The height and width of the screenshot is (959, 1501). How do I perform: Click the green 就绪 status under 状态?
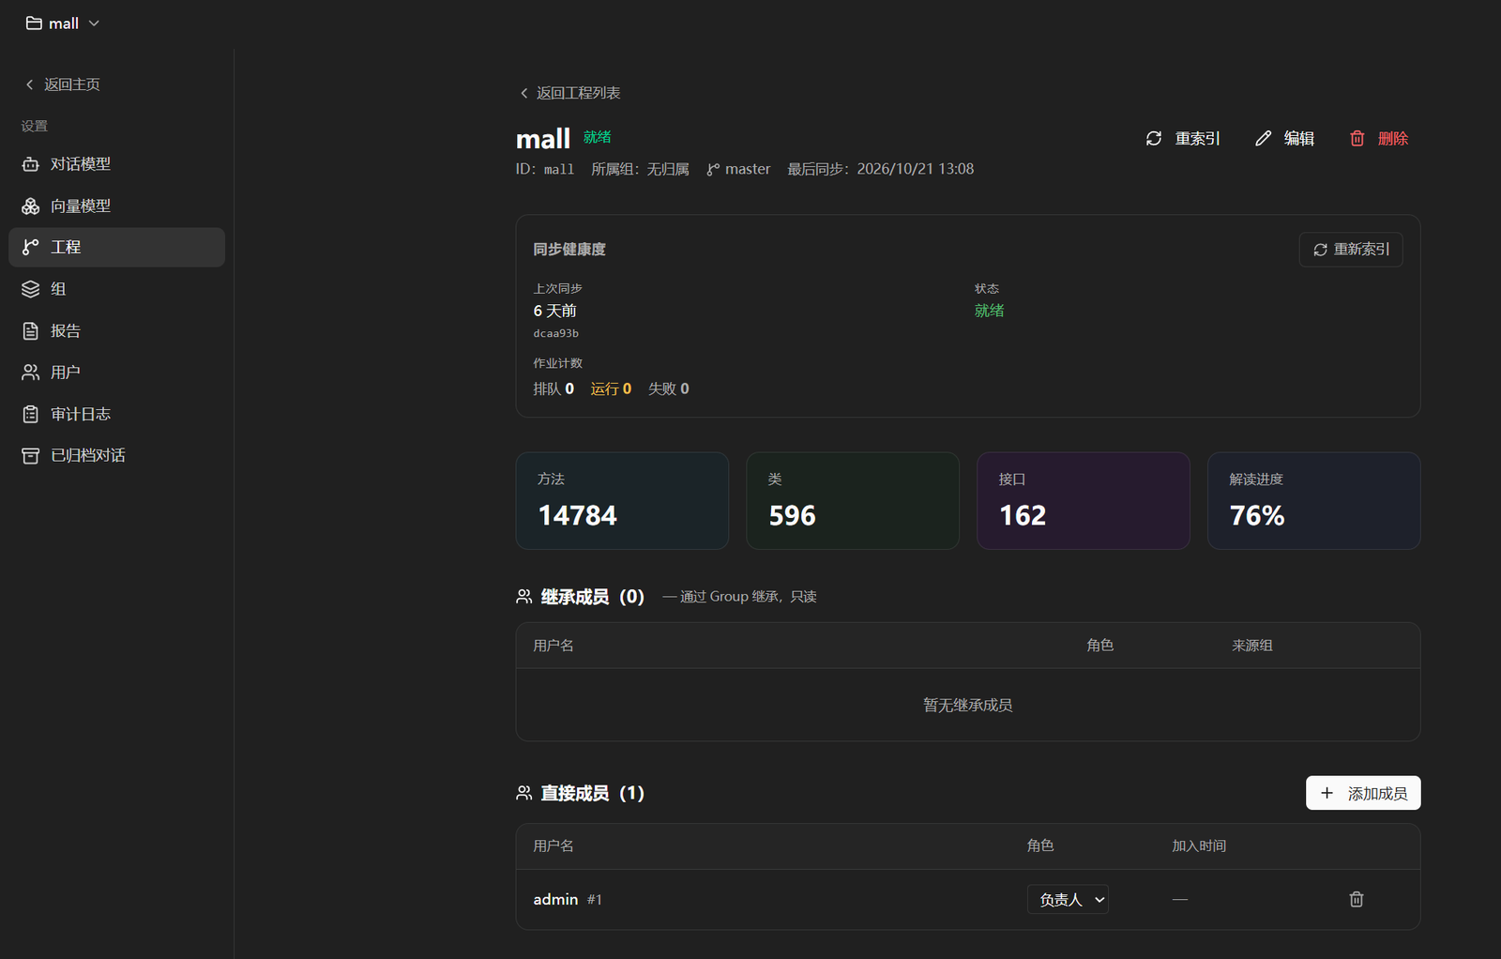tap(990, 311)
